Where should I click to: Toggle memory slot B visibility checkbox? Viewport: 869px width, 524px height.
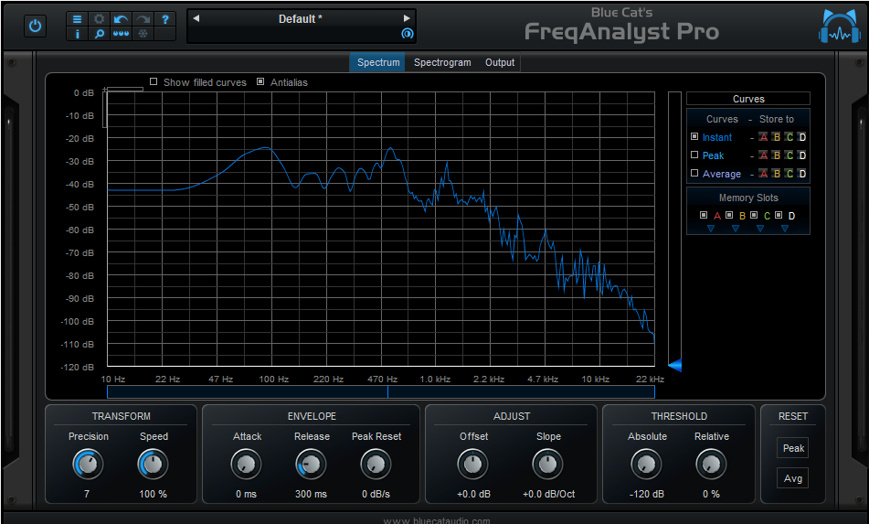click(x=729, y=215)
